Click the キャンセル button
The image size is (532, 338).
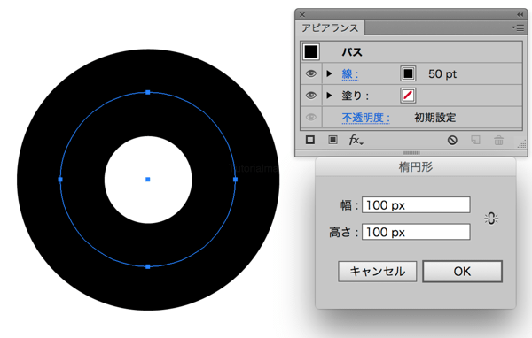[378, 272]
